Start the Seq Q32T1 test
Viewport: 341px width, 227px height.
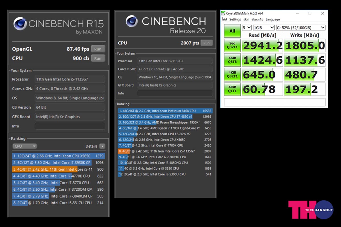(x=232, y=45)
